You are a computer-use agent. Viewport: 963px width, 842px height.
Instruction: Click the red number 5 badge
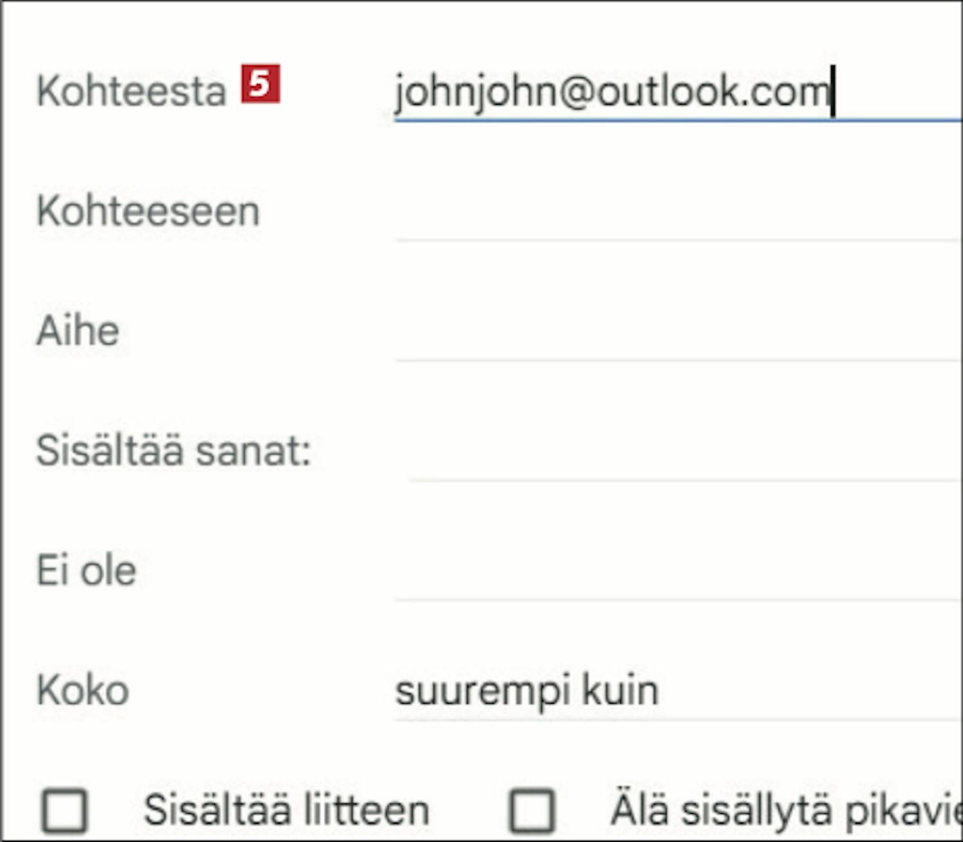(261, 83)
